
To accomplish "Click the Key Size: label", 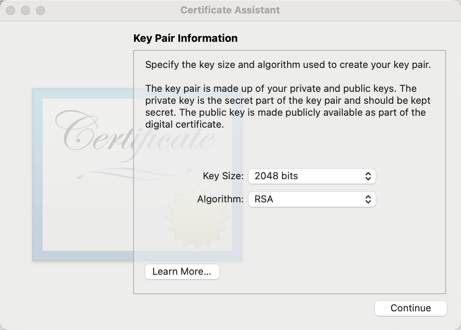I will point(223,176).
